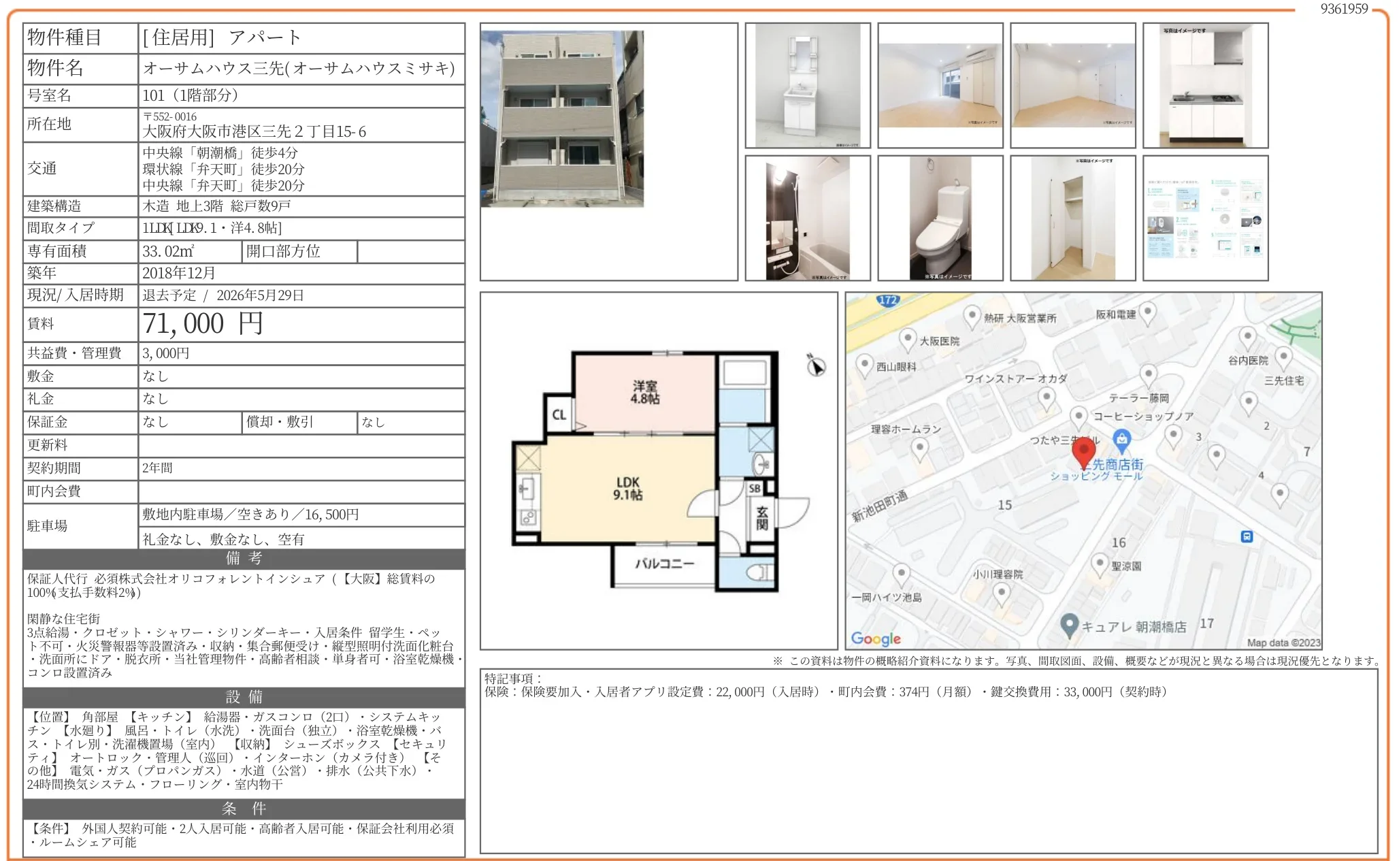Image resolution: width=1399 pixels, height=861 pixels.
Task: Click the red location pin on map
Action: click(x=1083, y=451)
